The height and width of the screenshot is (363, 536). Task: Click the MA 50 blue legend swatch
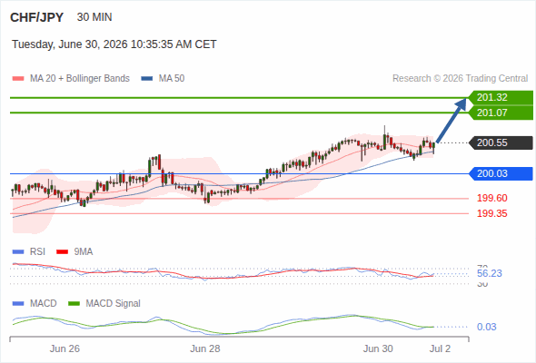point(147,79)
